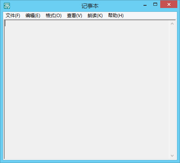Open the 编辑(E) menu
This screenshot has width=180, height=163.
point(33,16)
